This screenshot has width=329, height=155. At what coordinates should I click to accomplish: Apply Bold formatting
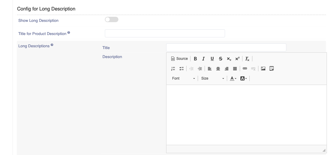(195, 59)
